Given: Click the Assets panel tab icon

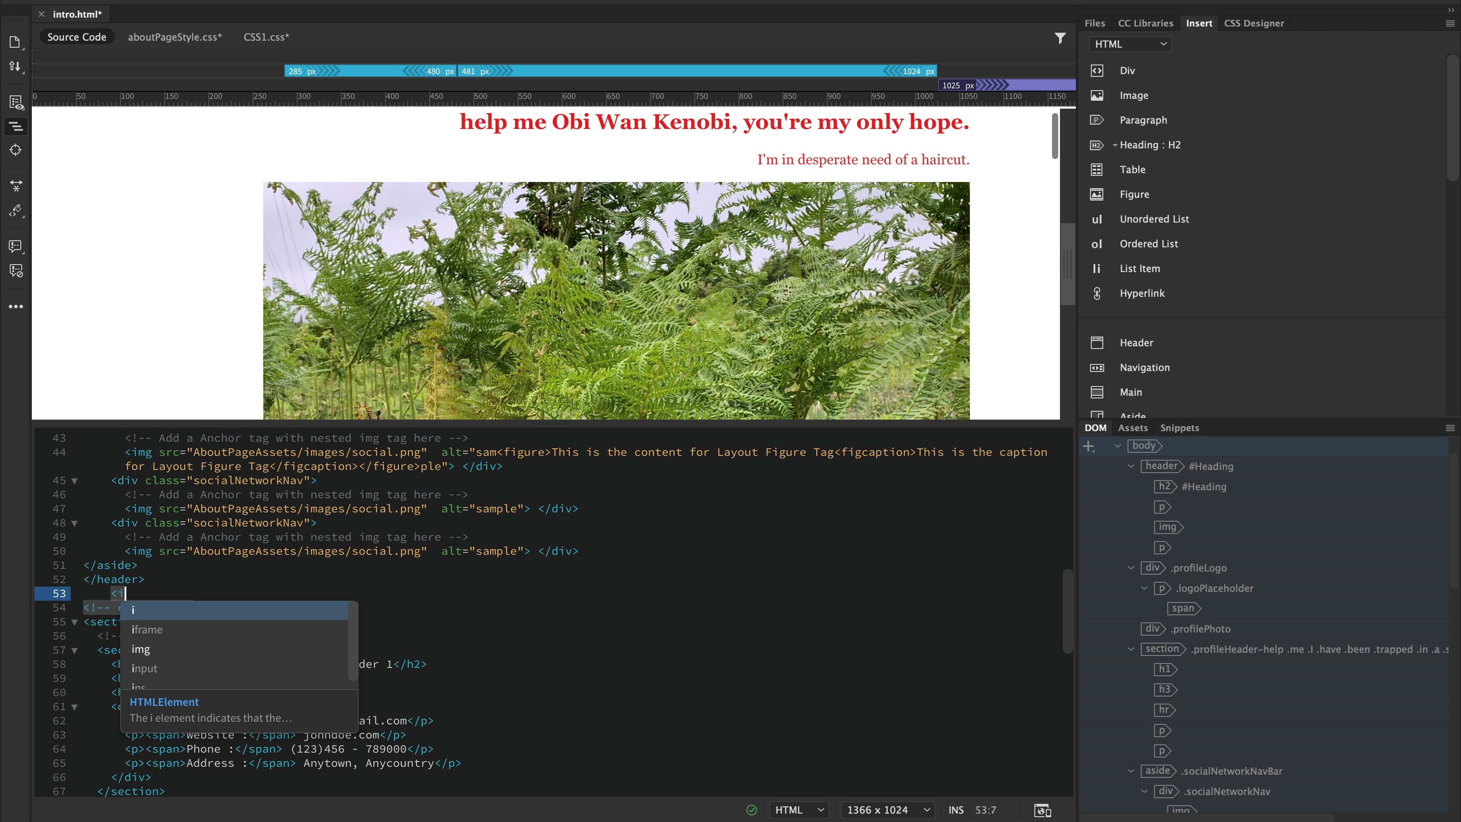Looking at the screenshot, I should point(1132,427).
